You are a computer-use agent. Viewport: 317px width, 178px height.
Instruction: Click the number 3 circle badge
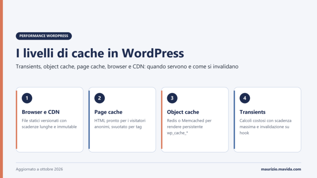(x=172, y=98)
